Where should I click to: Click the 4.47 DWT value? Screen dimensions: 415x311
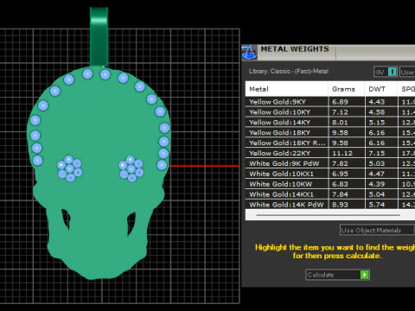[377, 174]
